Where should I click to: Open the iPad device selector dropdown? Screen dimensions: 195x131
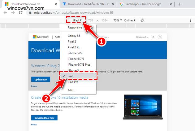(77, 20)
